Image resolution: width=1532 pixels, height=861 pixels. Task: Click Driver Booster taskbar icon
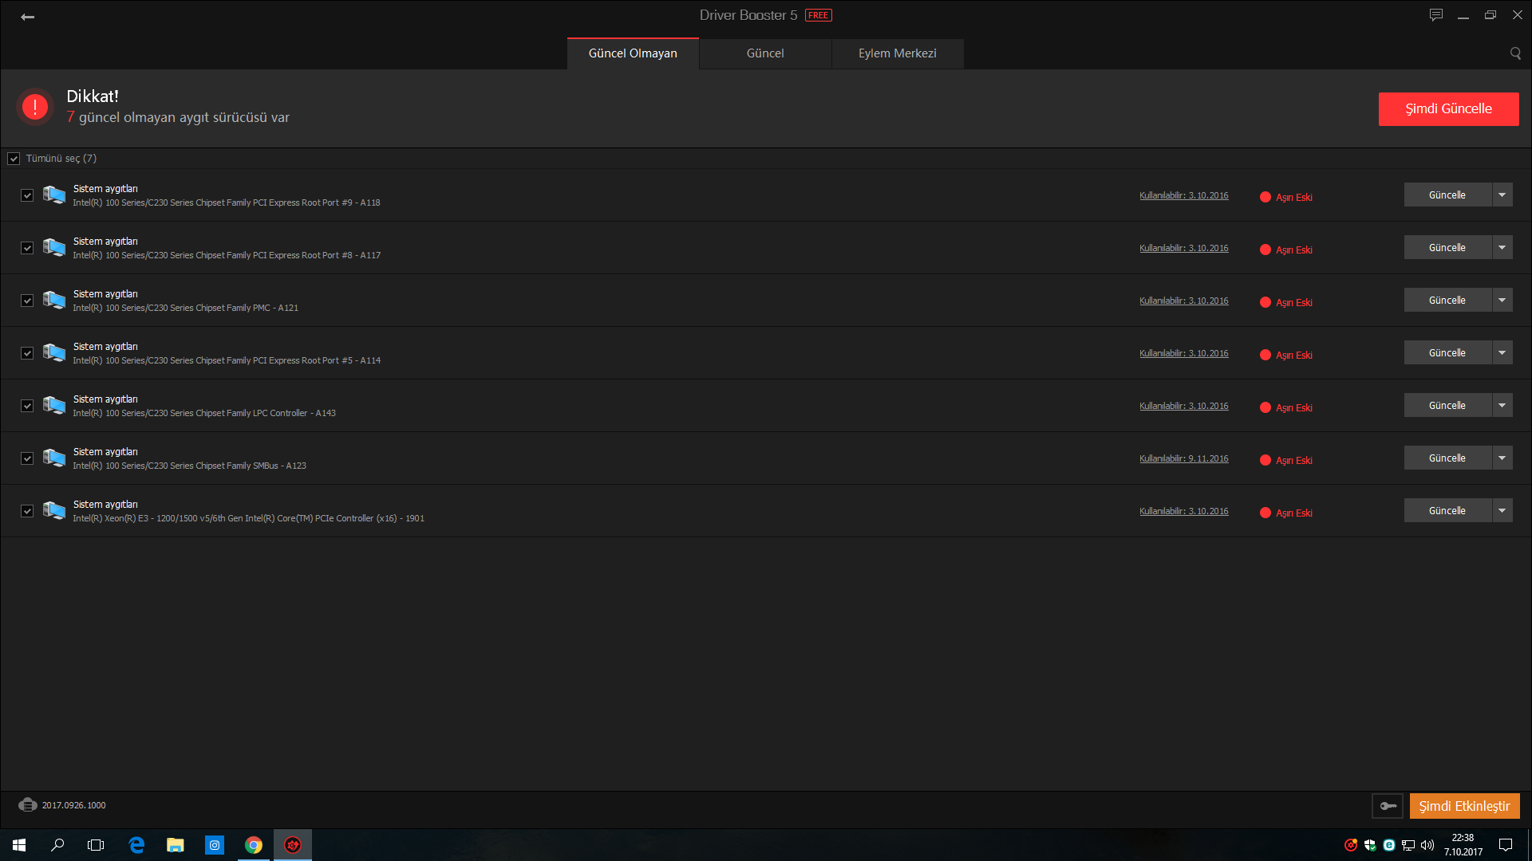[293, 845]
